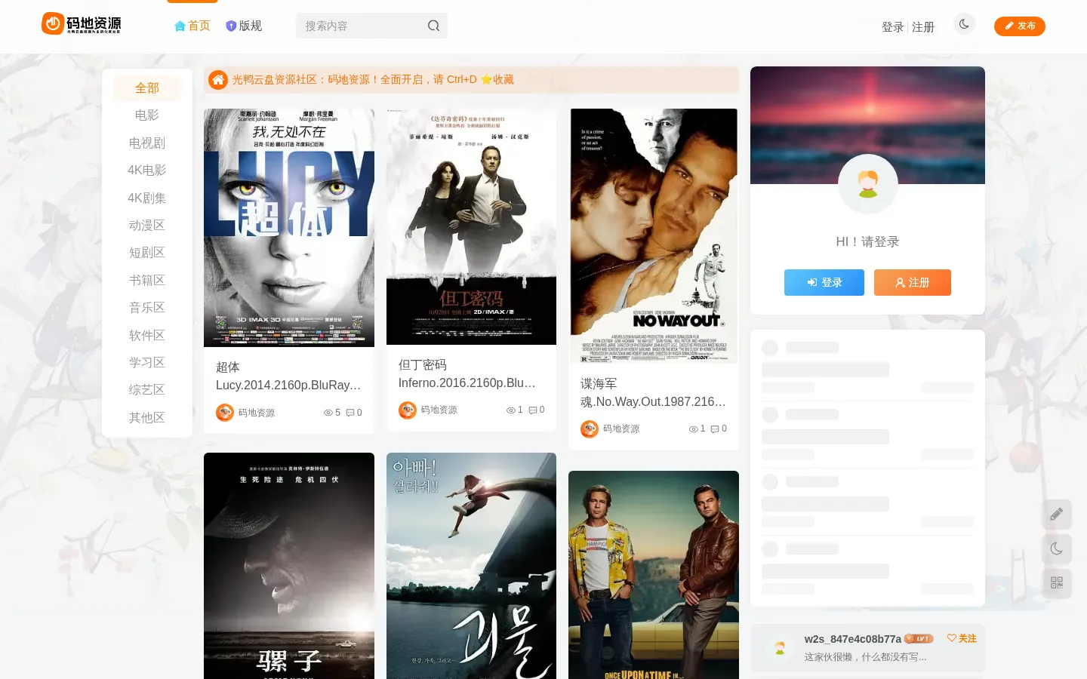This screenshot has height=679, width=1087.
Task: Select the 电影 category
Action: point(147,115)
